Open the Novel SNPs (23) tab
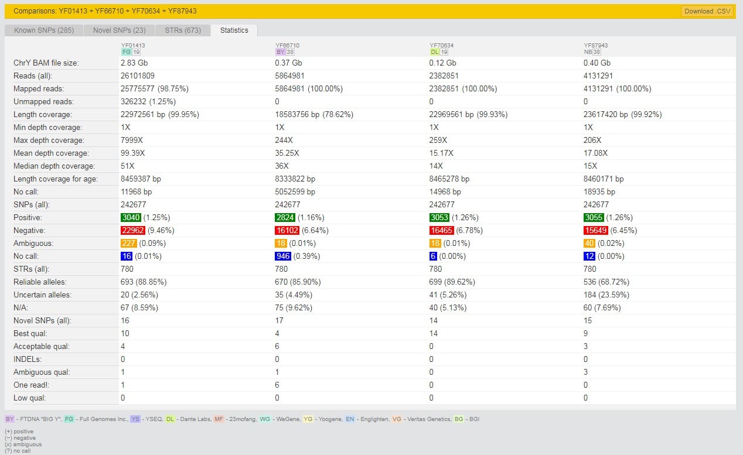Image resolution: width=743 pixels, height=455 pixels. click(x=119, y=30)
